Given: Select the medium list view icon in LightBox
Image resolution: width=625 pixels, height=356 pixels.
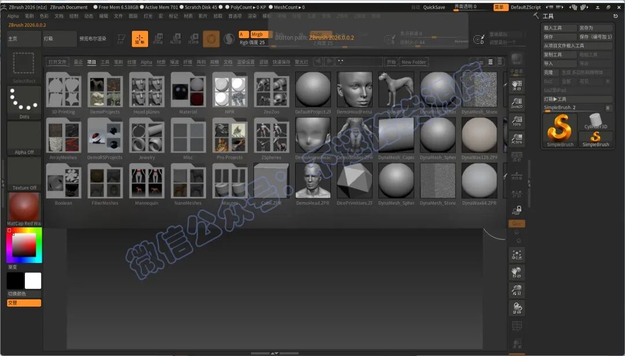Looking at the screenshot, I should click(x=490, y=62).
